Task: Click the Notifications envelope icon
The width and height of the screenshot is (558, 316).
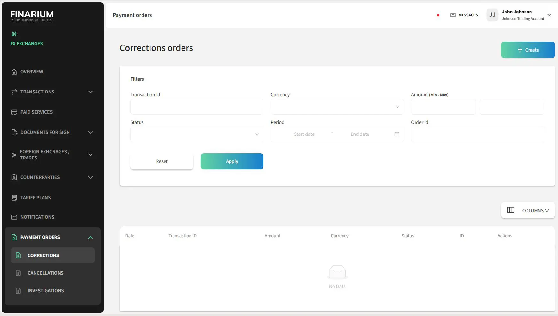Action: (x=14, y=217)
